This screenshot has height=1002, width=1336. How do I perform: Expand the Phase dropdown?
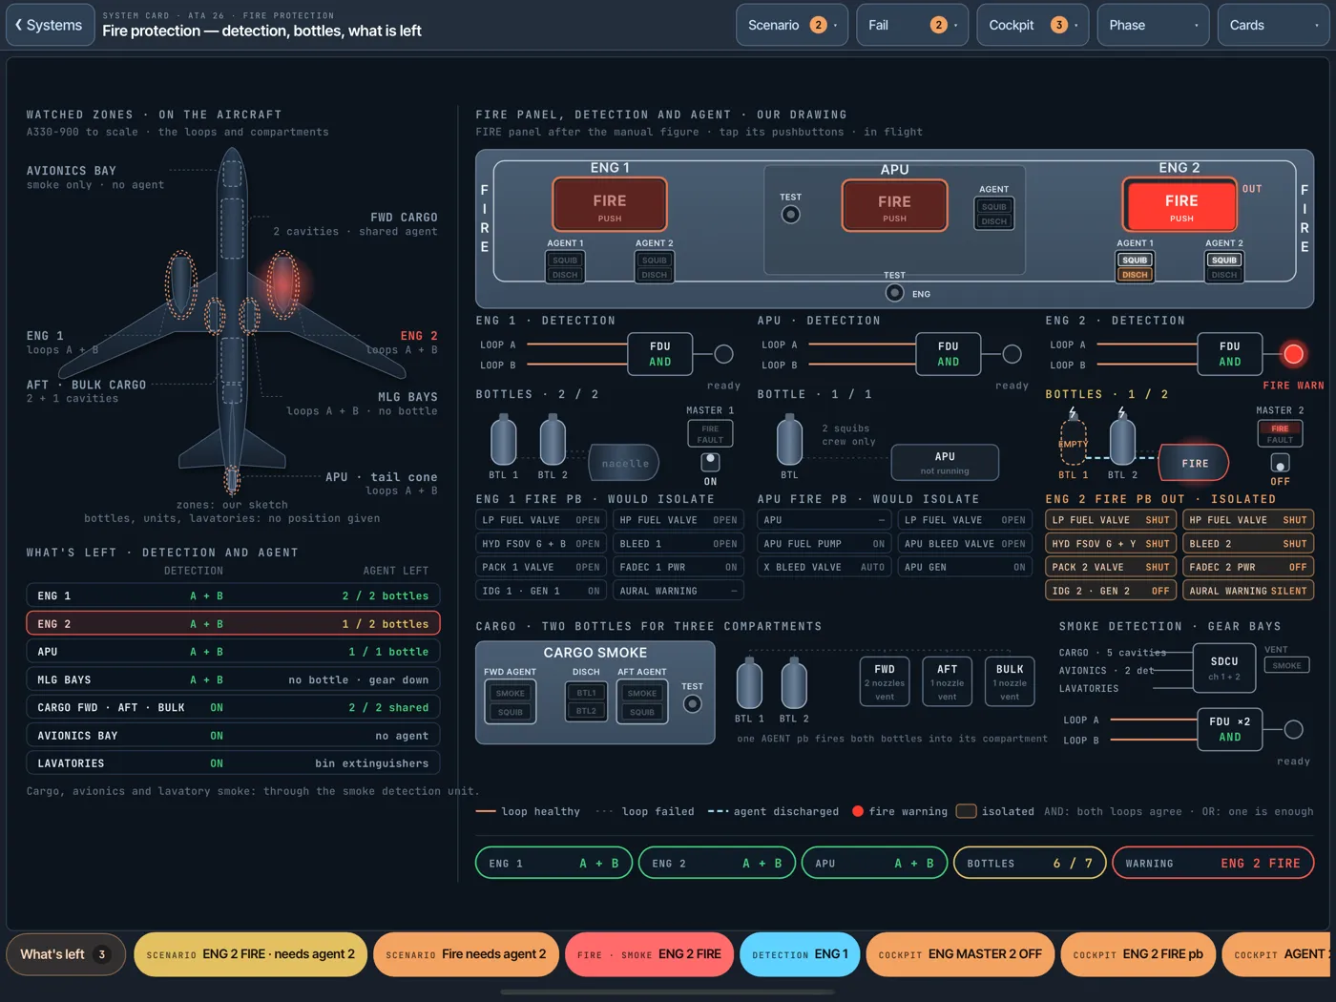click(1153, 25)
